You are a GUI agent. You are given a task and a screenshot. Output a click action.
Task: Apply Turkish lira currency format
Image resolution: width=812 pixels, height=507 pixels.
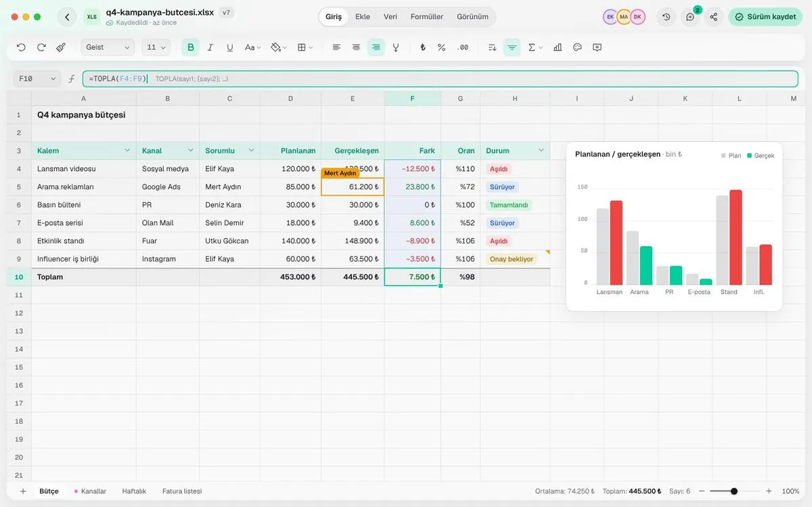pos(423,47)
